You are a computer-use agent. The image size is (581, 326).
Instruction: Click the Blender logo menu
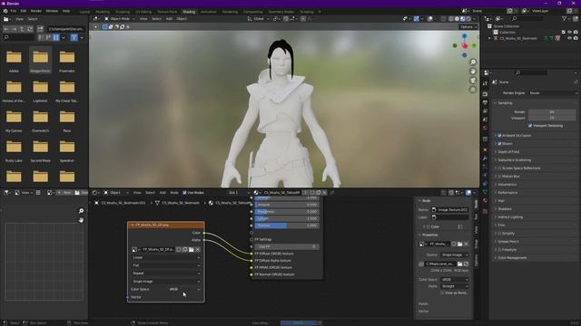click(5, 12)
